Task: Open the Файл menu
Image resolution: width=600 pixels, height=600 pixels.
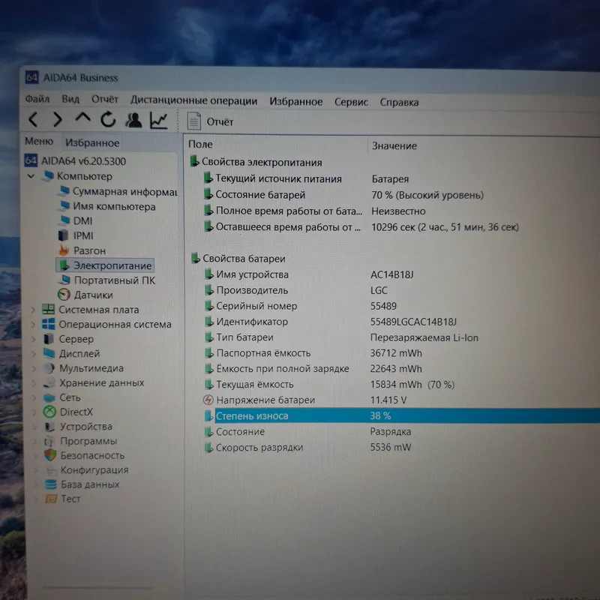Action: coord(37,99)
